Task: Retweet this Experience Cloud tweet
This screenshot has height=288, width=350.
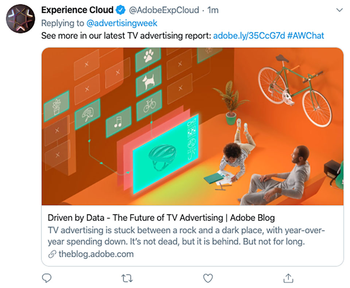Action: 127,279
